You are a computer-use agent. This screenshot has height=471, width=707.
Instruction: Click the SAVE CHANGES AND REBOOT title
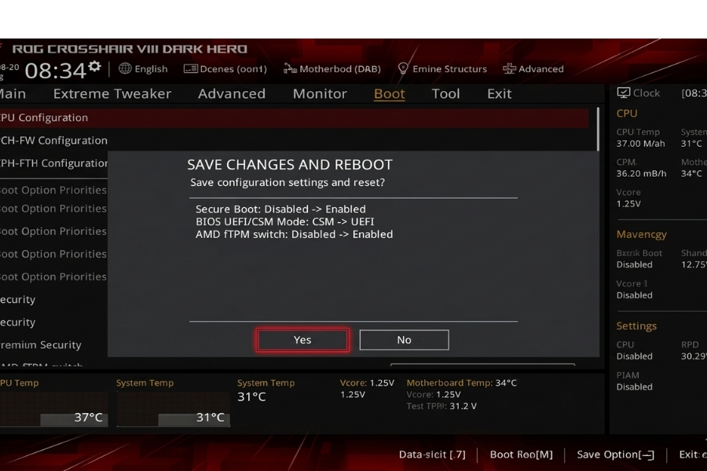pyautogui.click(x=290, y=165)
